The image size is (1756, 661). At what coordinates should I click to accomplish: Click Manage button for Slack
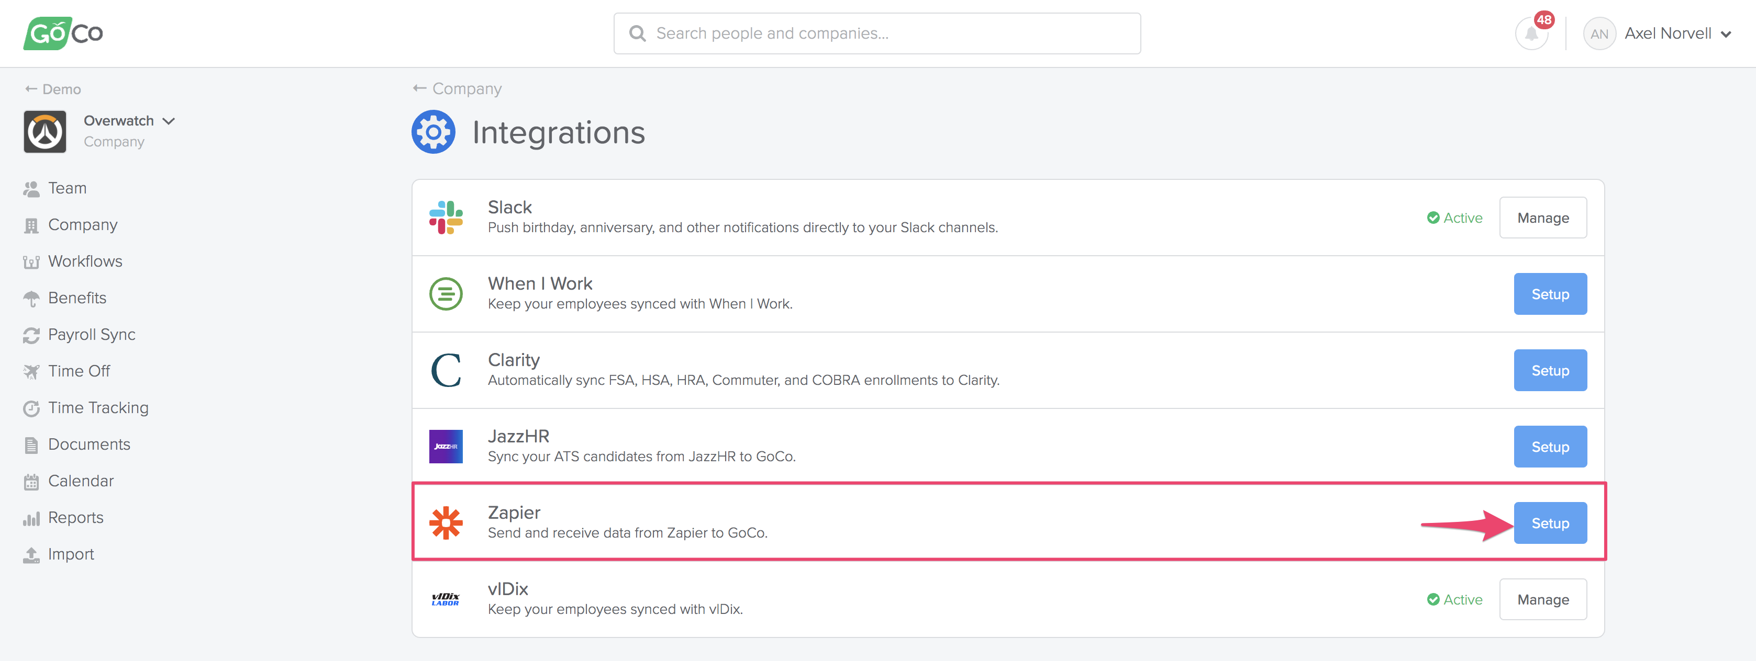click(1542, 218)
